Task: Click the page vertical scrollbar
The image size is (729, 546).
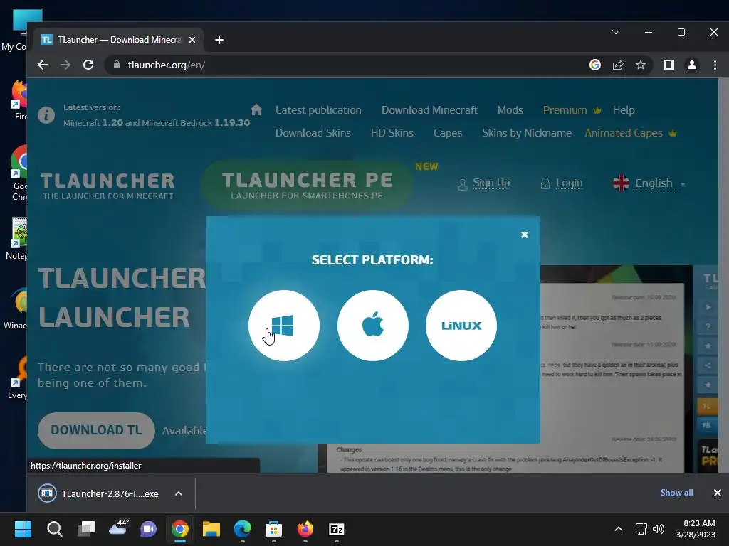Action: [723, 275]
